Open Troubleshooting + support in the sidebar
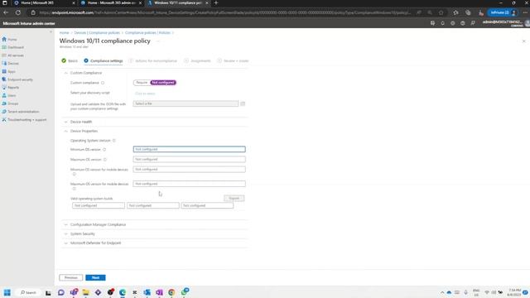530x298 pixels. pos(24,120)
